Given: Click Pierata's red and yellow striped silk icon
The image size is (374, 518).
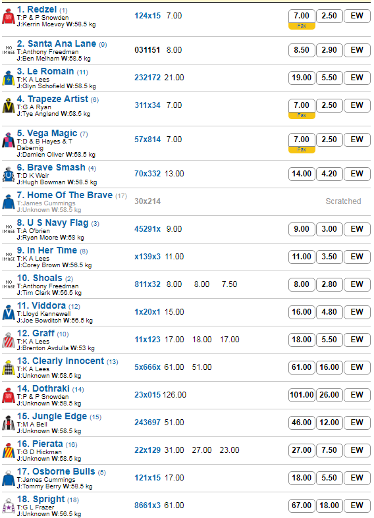Looking at the screenshot, I should coord(9,450).
